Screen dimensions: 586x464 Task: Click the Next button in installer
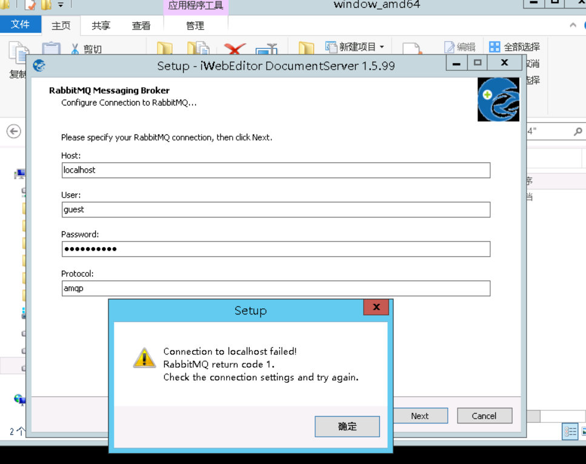pyautogui.click(x=420, y=416)
